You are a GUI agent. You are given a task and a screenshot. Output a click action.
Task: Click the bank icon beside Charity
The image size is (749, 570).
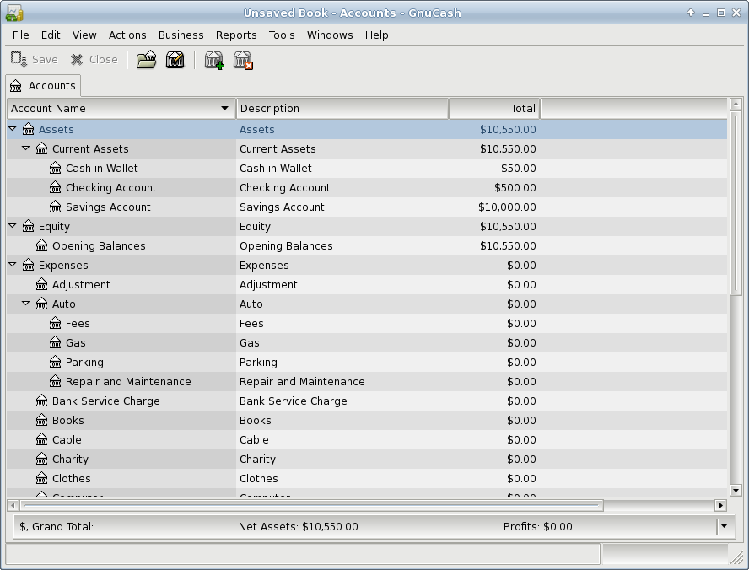click(41, 460)
